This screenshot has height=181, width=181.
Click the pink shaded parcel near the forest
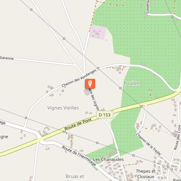point(98,32)
